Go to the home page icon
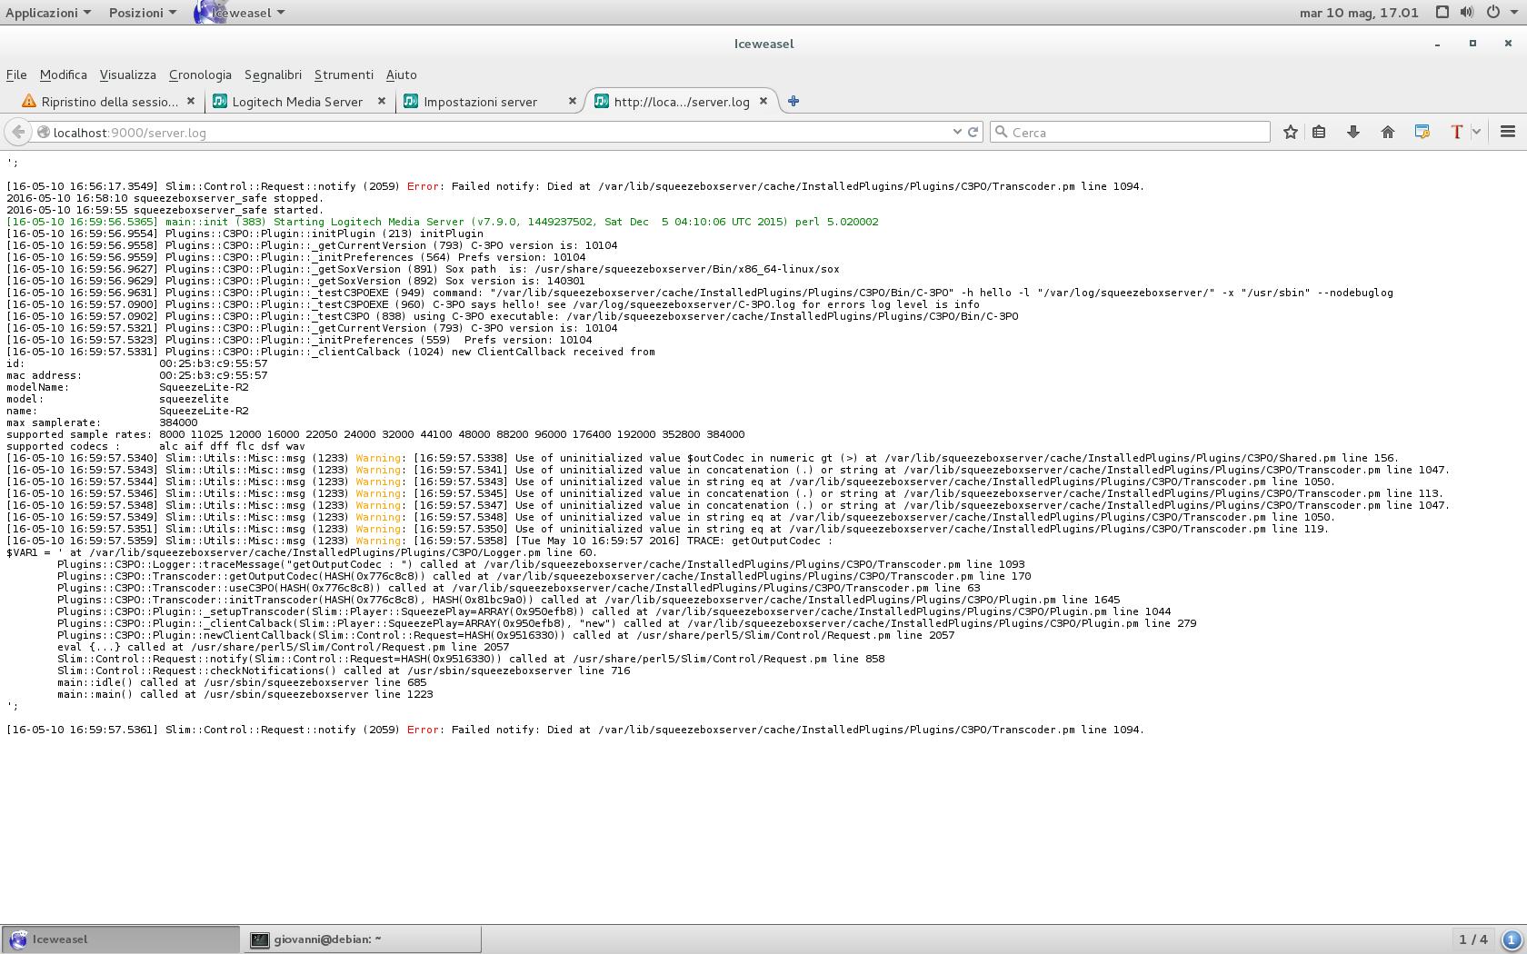Image resolution: width=1527 pixels, height=954 pixels. pyautogui.click(x=1387, y=132)
